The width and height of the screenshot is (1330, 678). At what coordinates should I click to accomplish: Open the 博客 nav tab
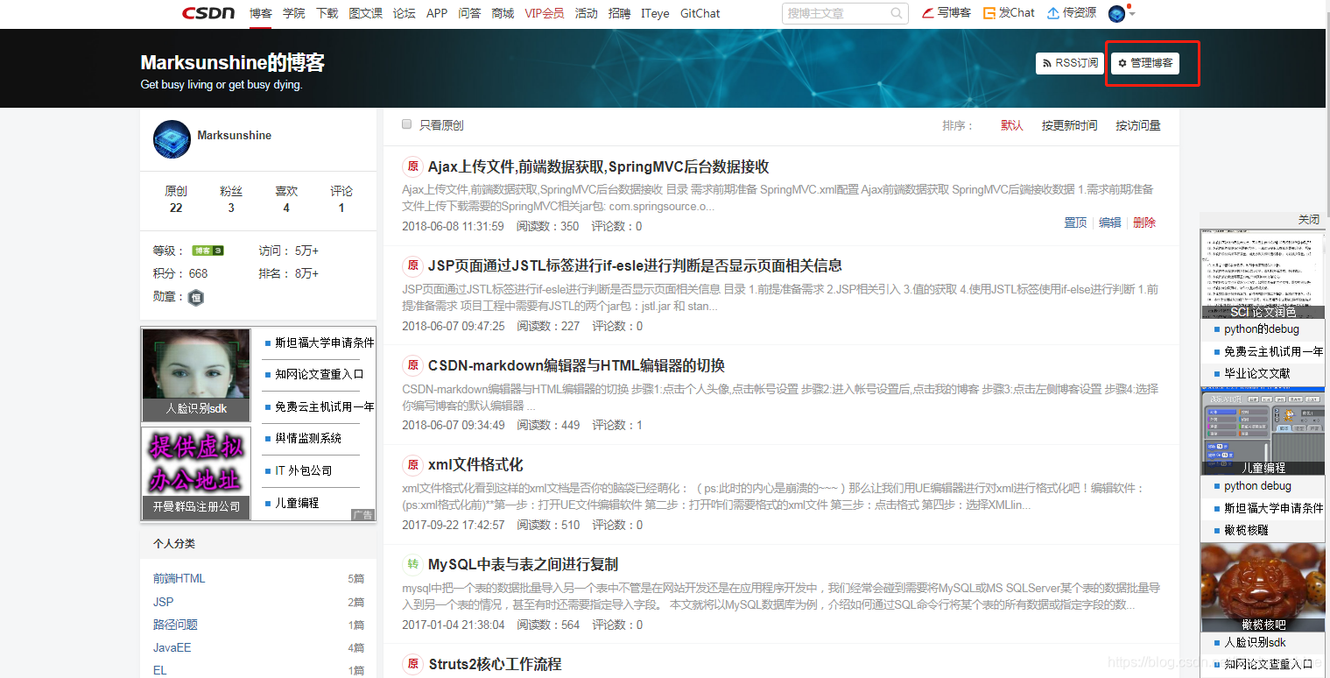(260, 13)
